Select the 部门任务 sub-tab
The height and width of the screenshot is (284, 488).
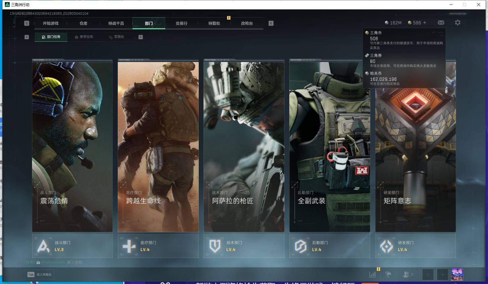[x=51, y=37]
